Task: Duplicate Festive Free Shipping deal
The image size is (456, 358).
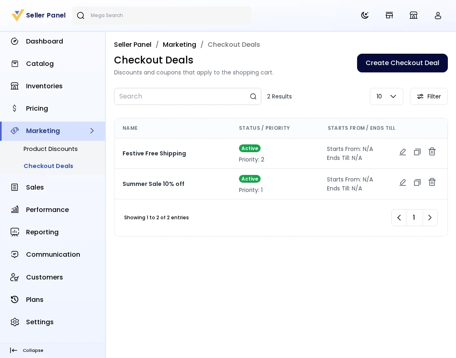Action: point(417,152)
